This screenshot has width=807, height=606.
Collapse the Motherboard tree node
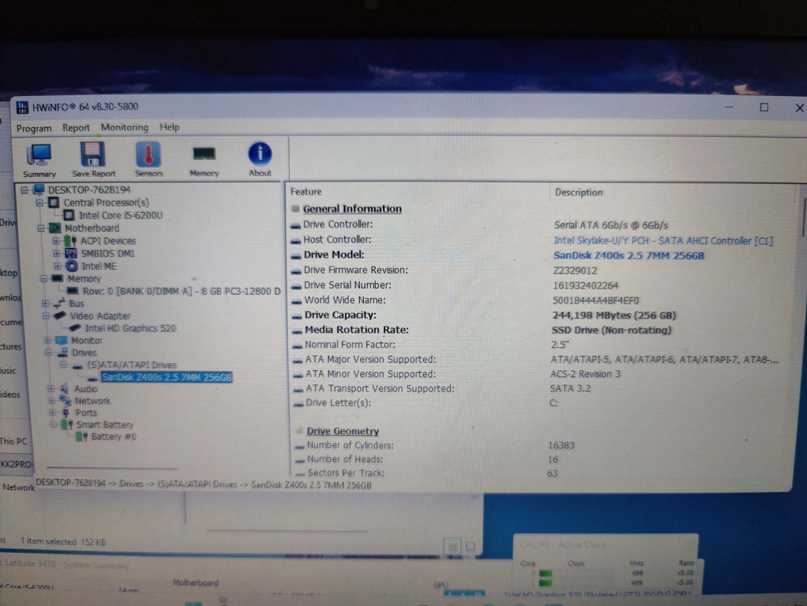click(41, 228)
